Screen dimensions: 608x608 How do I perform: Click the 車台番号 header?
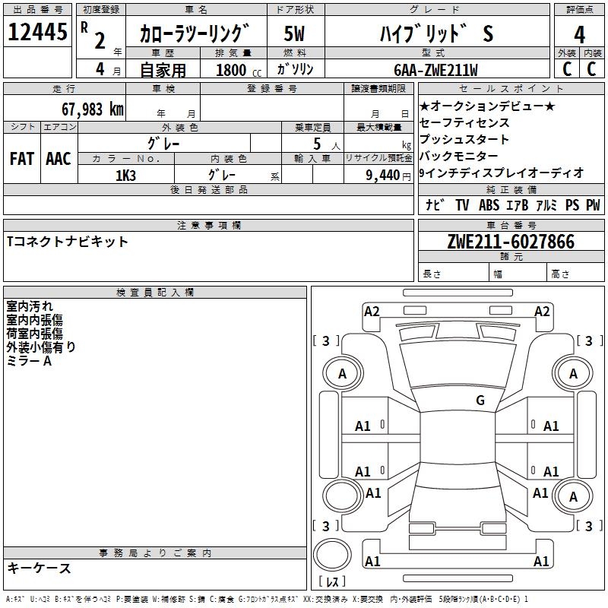(x=511, y=225)
